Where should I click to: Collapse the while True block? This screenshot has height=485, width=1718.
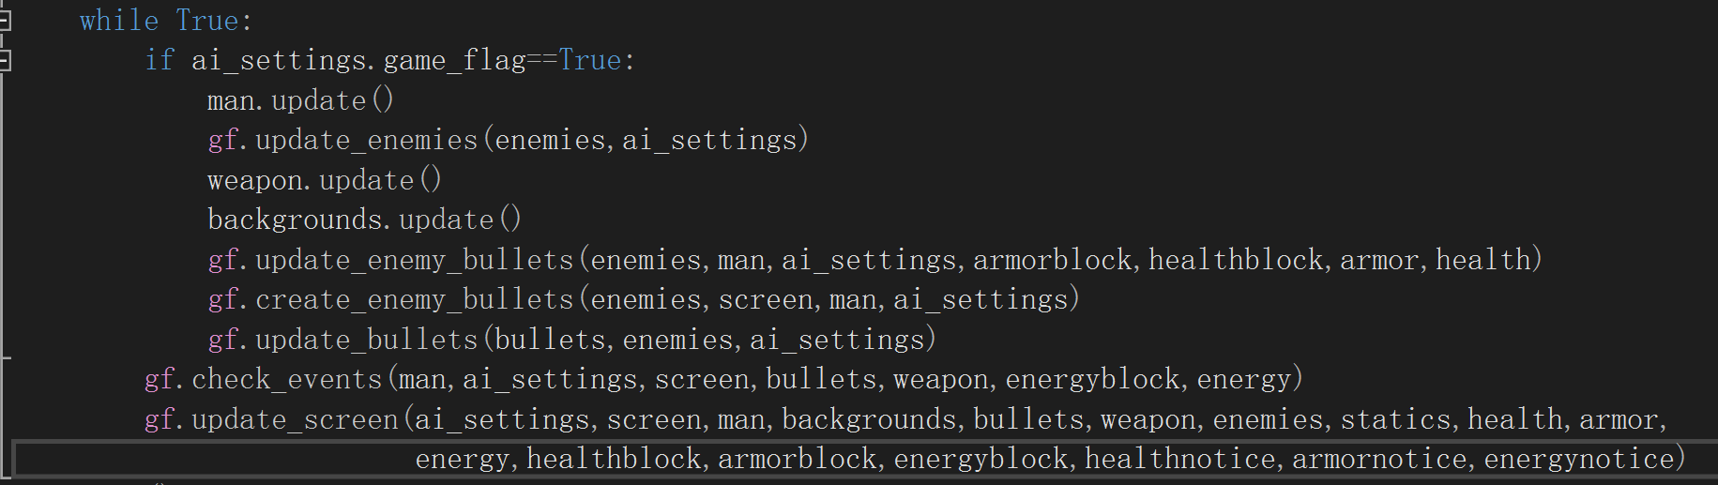click(5, 20)
